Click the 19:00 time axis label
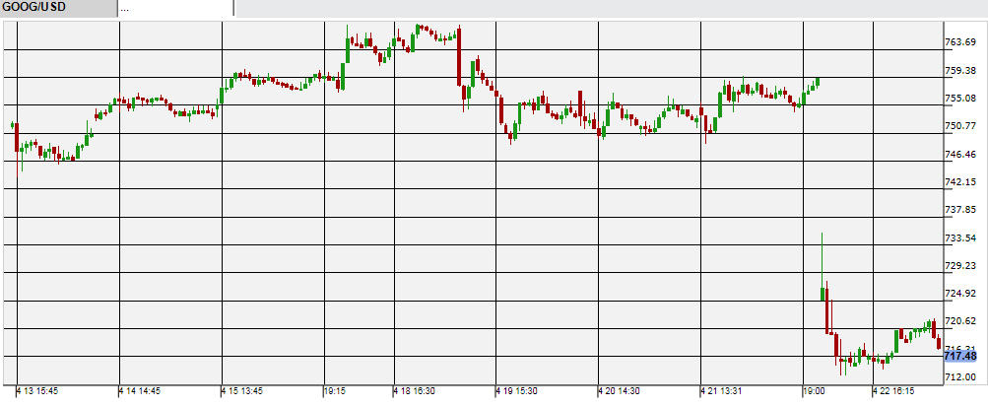This screenshot has width=988, height=407. (815, 391)
